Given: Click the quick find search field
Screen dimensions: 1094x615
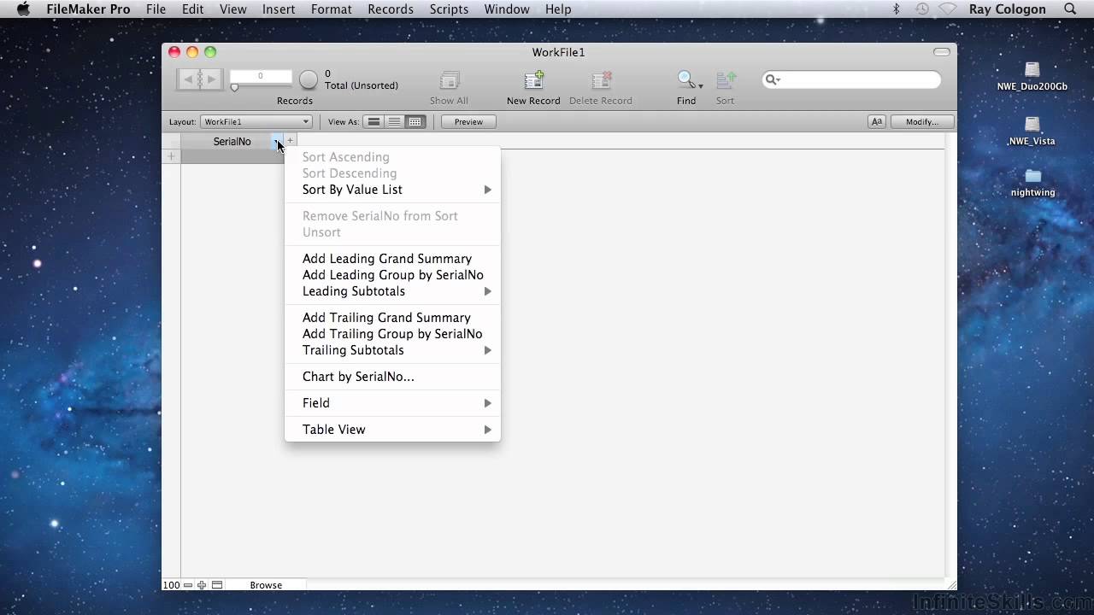Looking at the screenshot, I should point(851,79).
